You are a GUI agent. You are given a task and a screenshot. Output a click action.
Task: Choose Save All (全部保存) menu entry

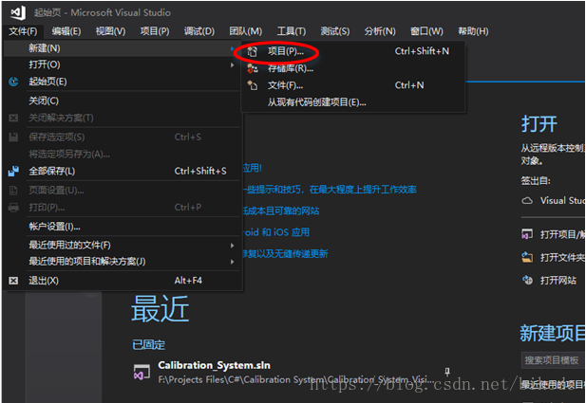click(x=122, y=172)
